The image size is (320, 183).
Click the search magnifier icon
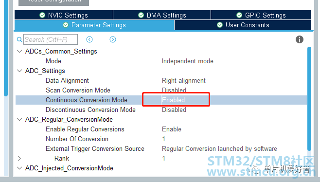[19, 39]
